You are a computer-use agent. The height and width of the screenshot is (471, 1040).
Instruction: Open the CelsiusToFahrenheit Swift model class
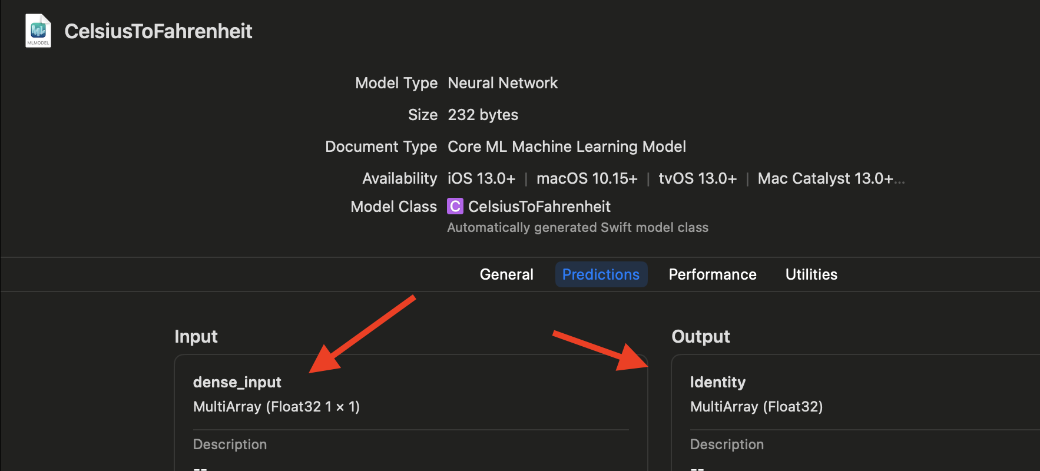click(x=539, y=207)
